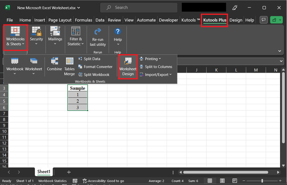The height and width of the screenshot is (185, 287).
Task: Expand the Workbooks & Sheets dropdown
Action: [x=15, y=37]
